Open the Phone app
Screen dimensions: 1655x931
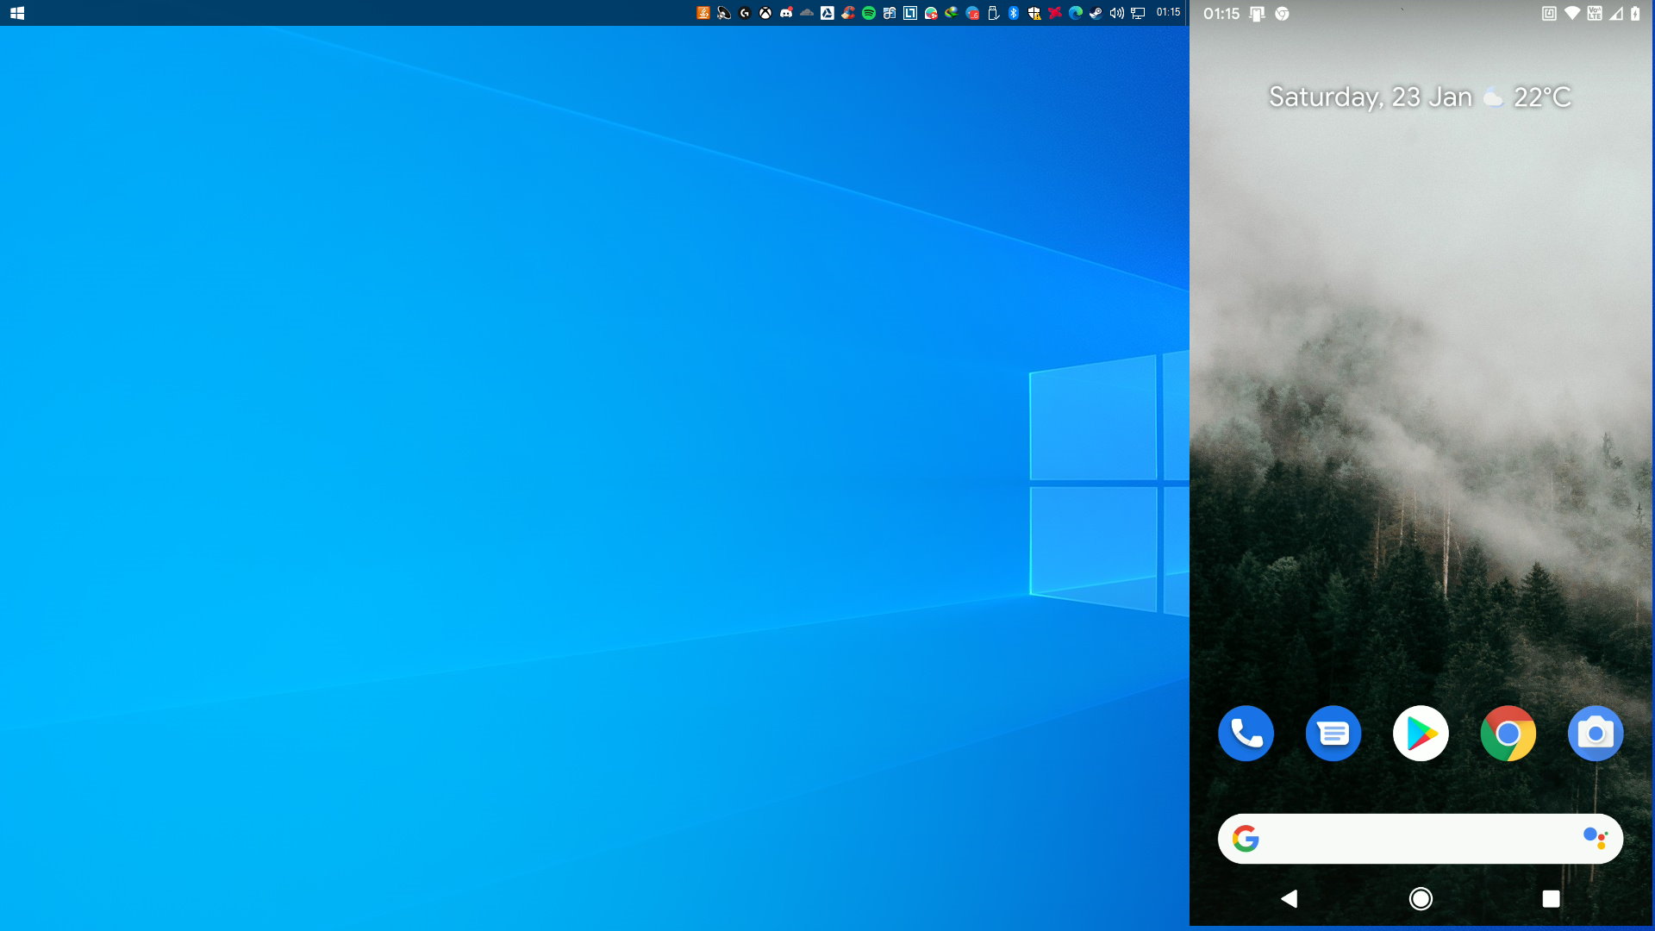coord(1246,734)
